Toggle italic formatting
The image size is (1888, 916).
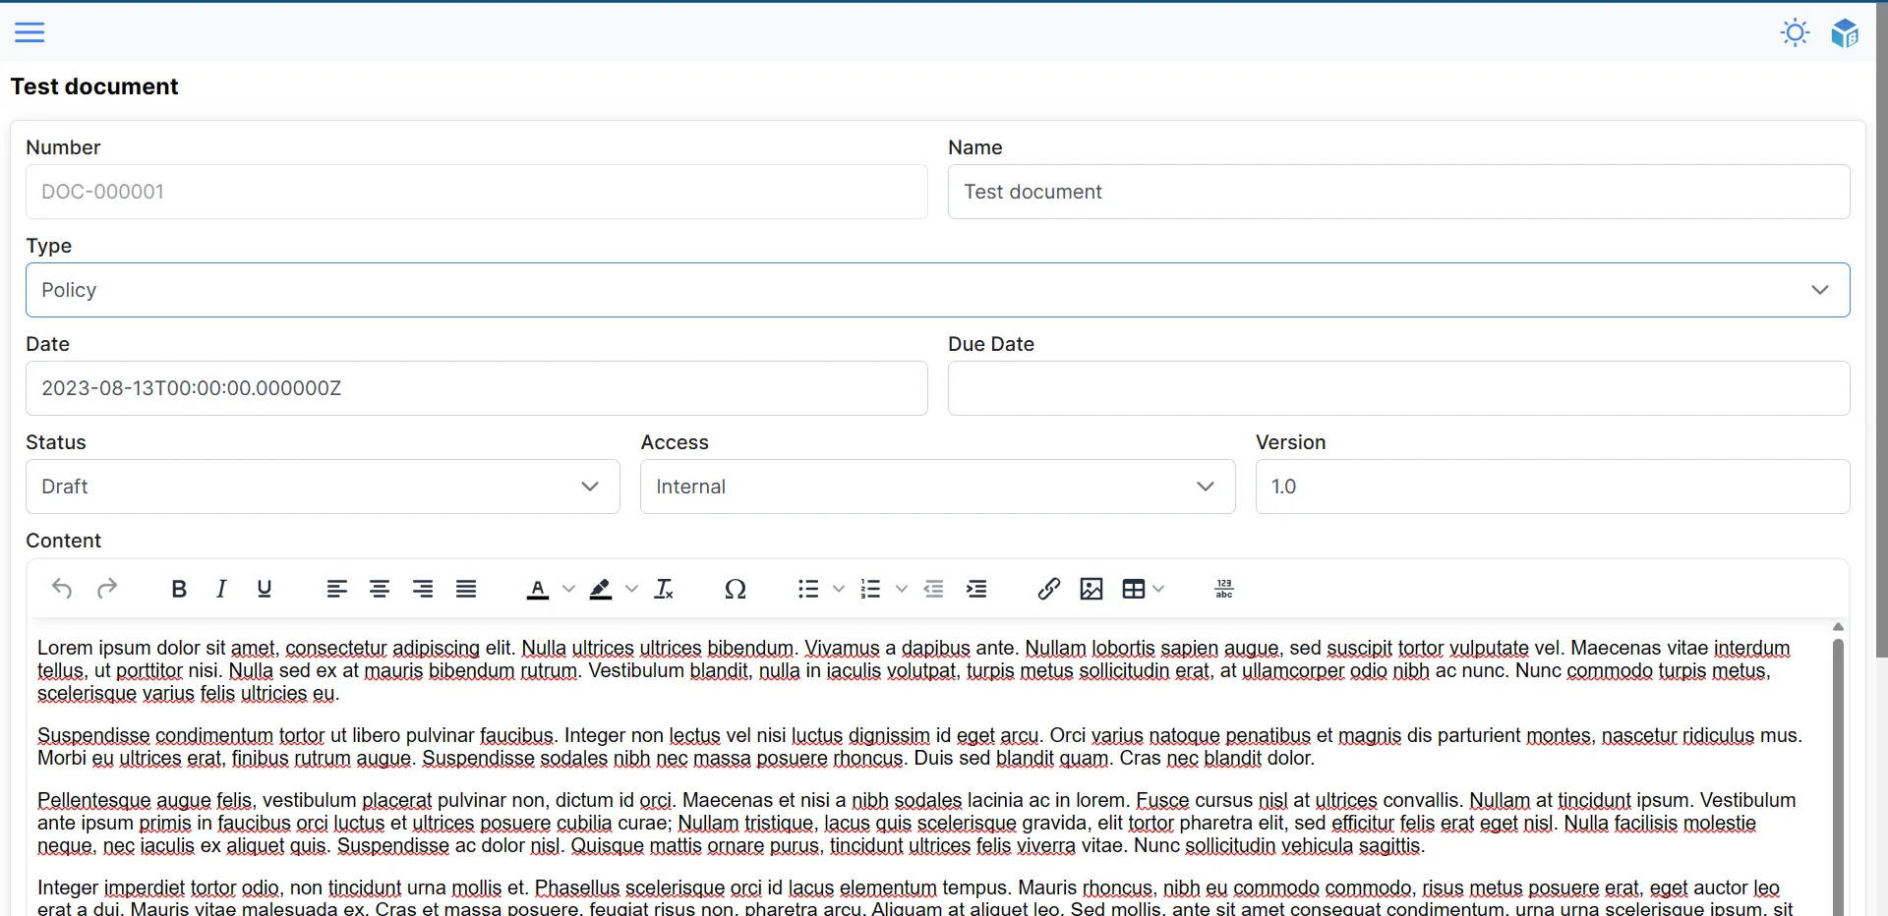click(x=221, y=589)
